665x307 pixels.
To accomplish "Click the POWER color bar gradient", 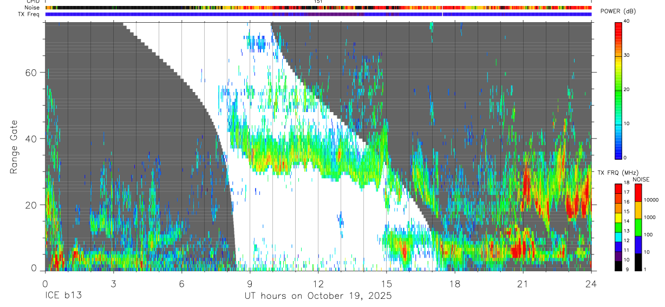I will pyautogui.click(x=618, y=90).
